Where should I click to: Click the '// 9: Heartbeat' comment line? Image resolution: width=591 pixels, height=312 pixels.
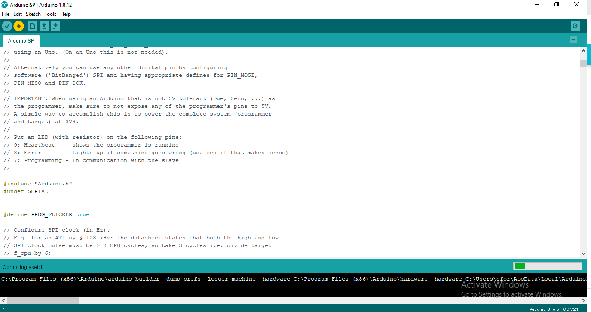click(x=91, y=145)
